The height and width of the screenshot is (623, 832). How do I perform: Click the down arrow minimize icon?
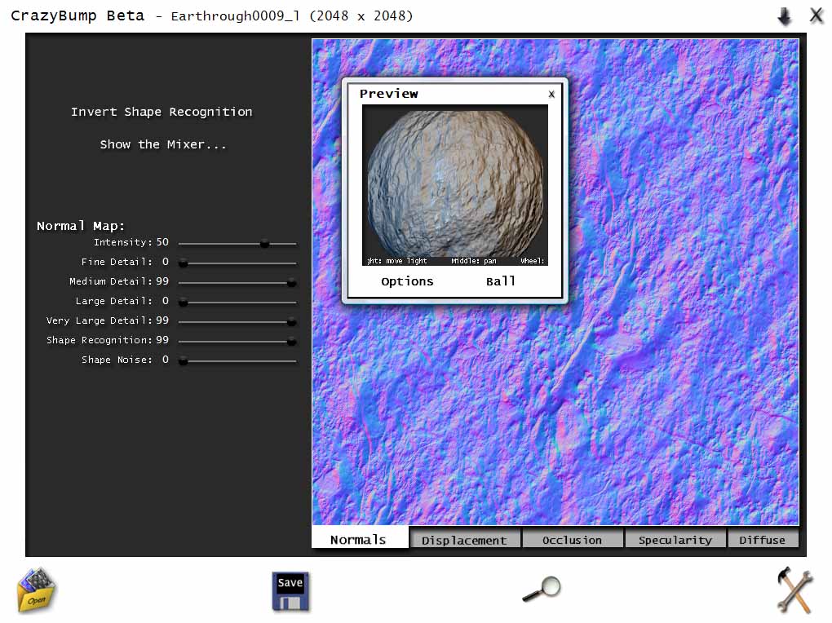785,16
